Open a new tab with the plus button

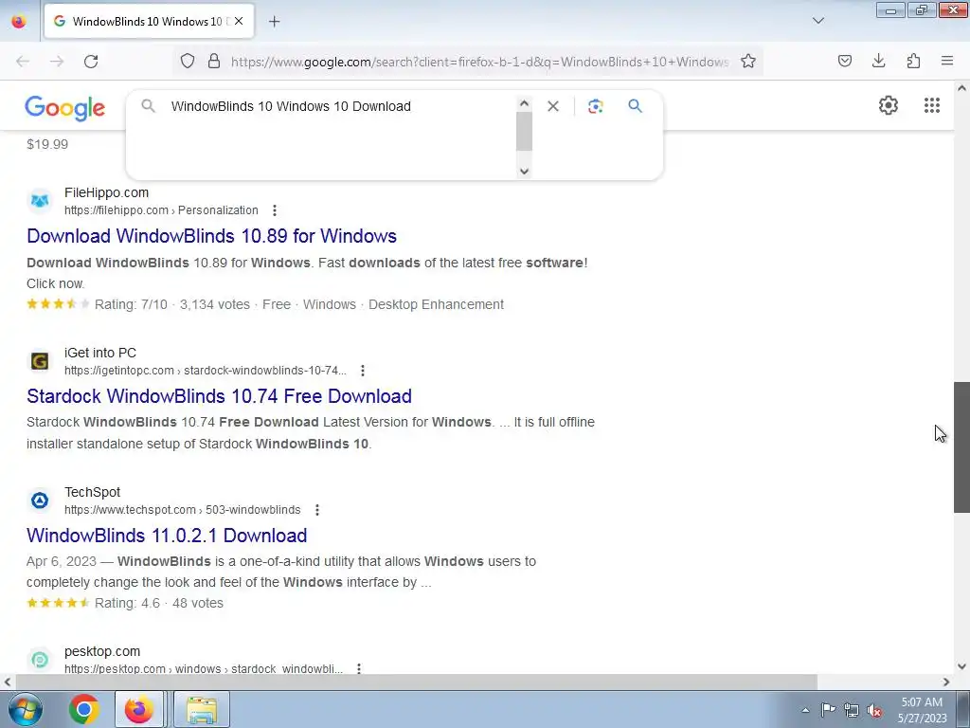click(x=274, y=21)
